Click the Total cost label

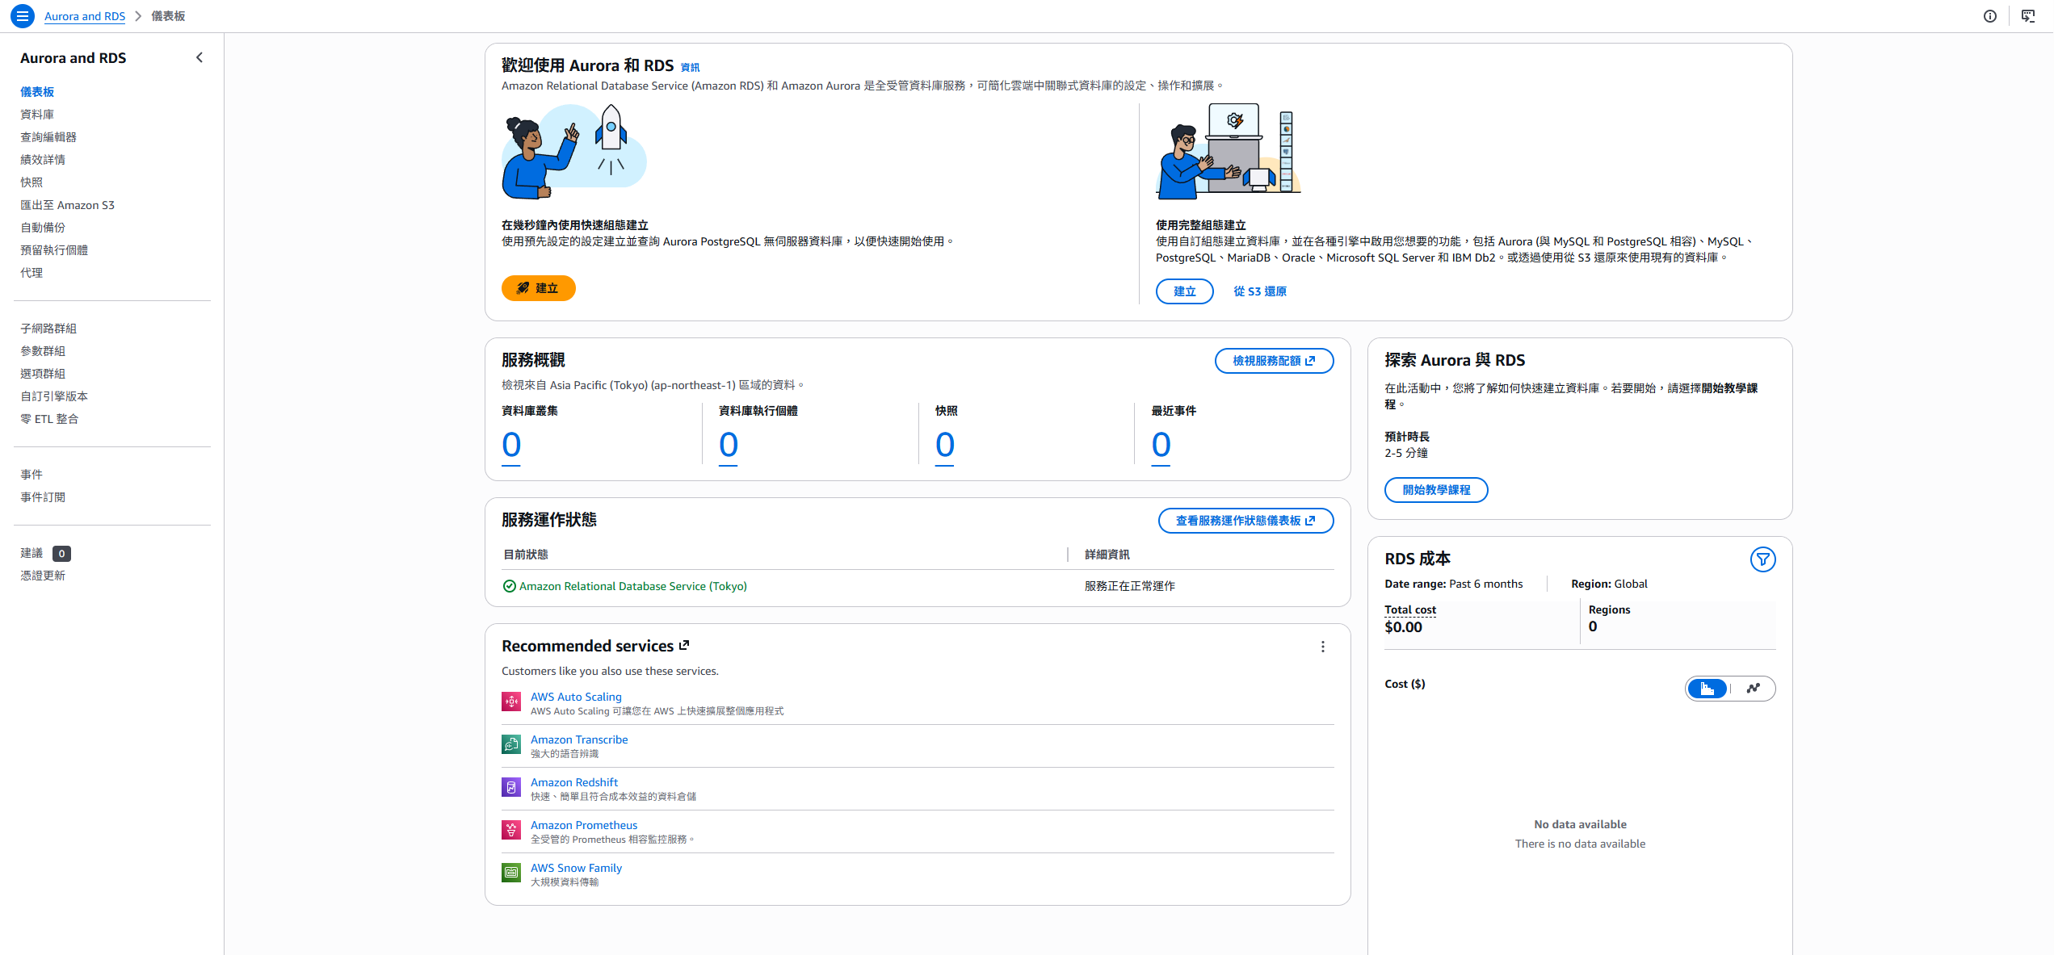coord(1410,610)
